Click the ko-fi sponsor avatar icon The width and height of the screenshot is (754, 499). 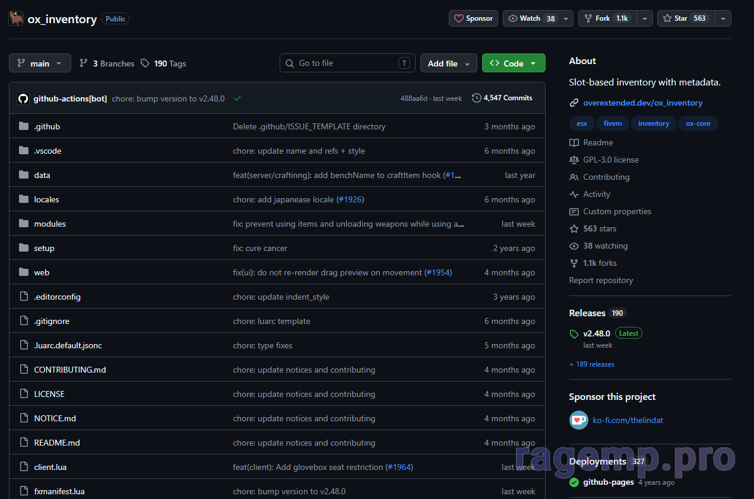coord(579,420)
